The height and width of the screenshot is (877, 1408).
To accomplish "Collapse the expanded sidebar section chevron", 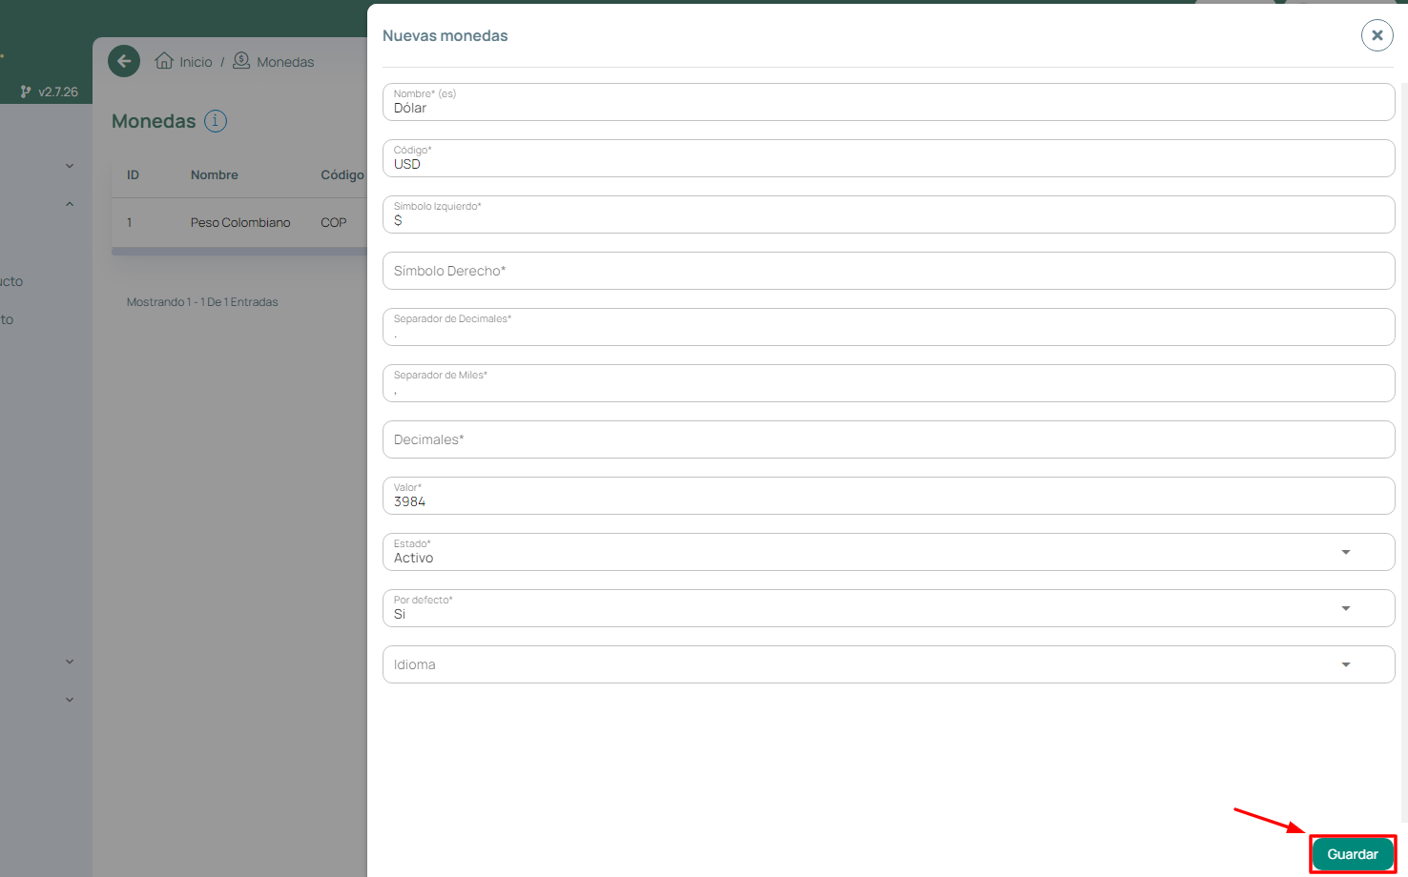I will (x=70, y=204).
